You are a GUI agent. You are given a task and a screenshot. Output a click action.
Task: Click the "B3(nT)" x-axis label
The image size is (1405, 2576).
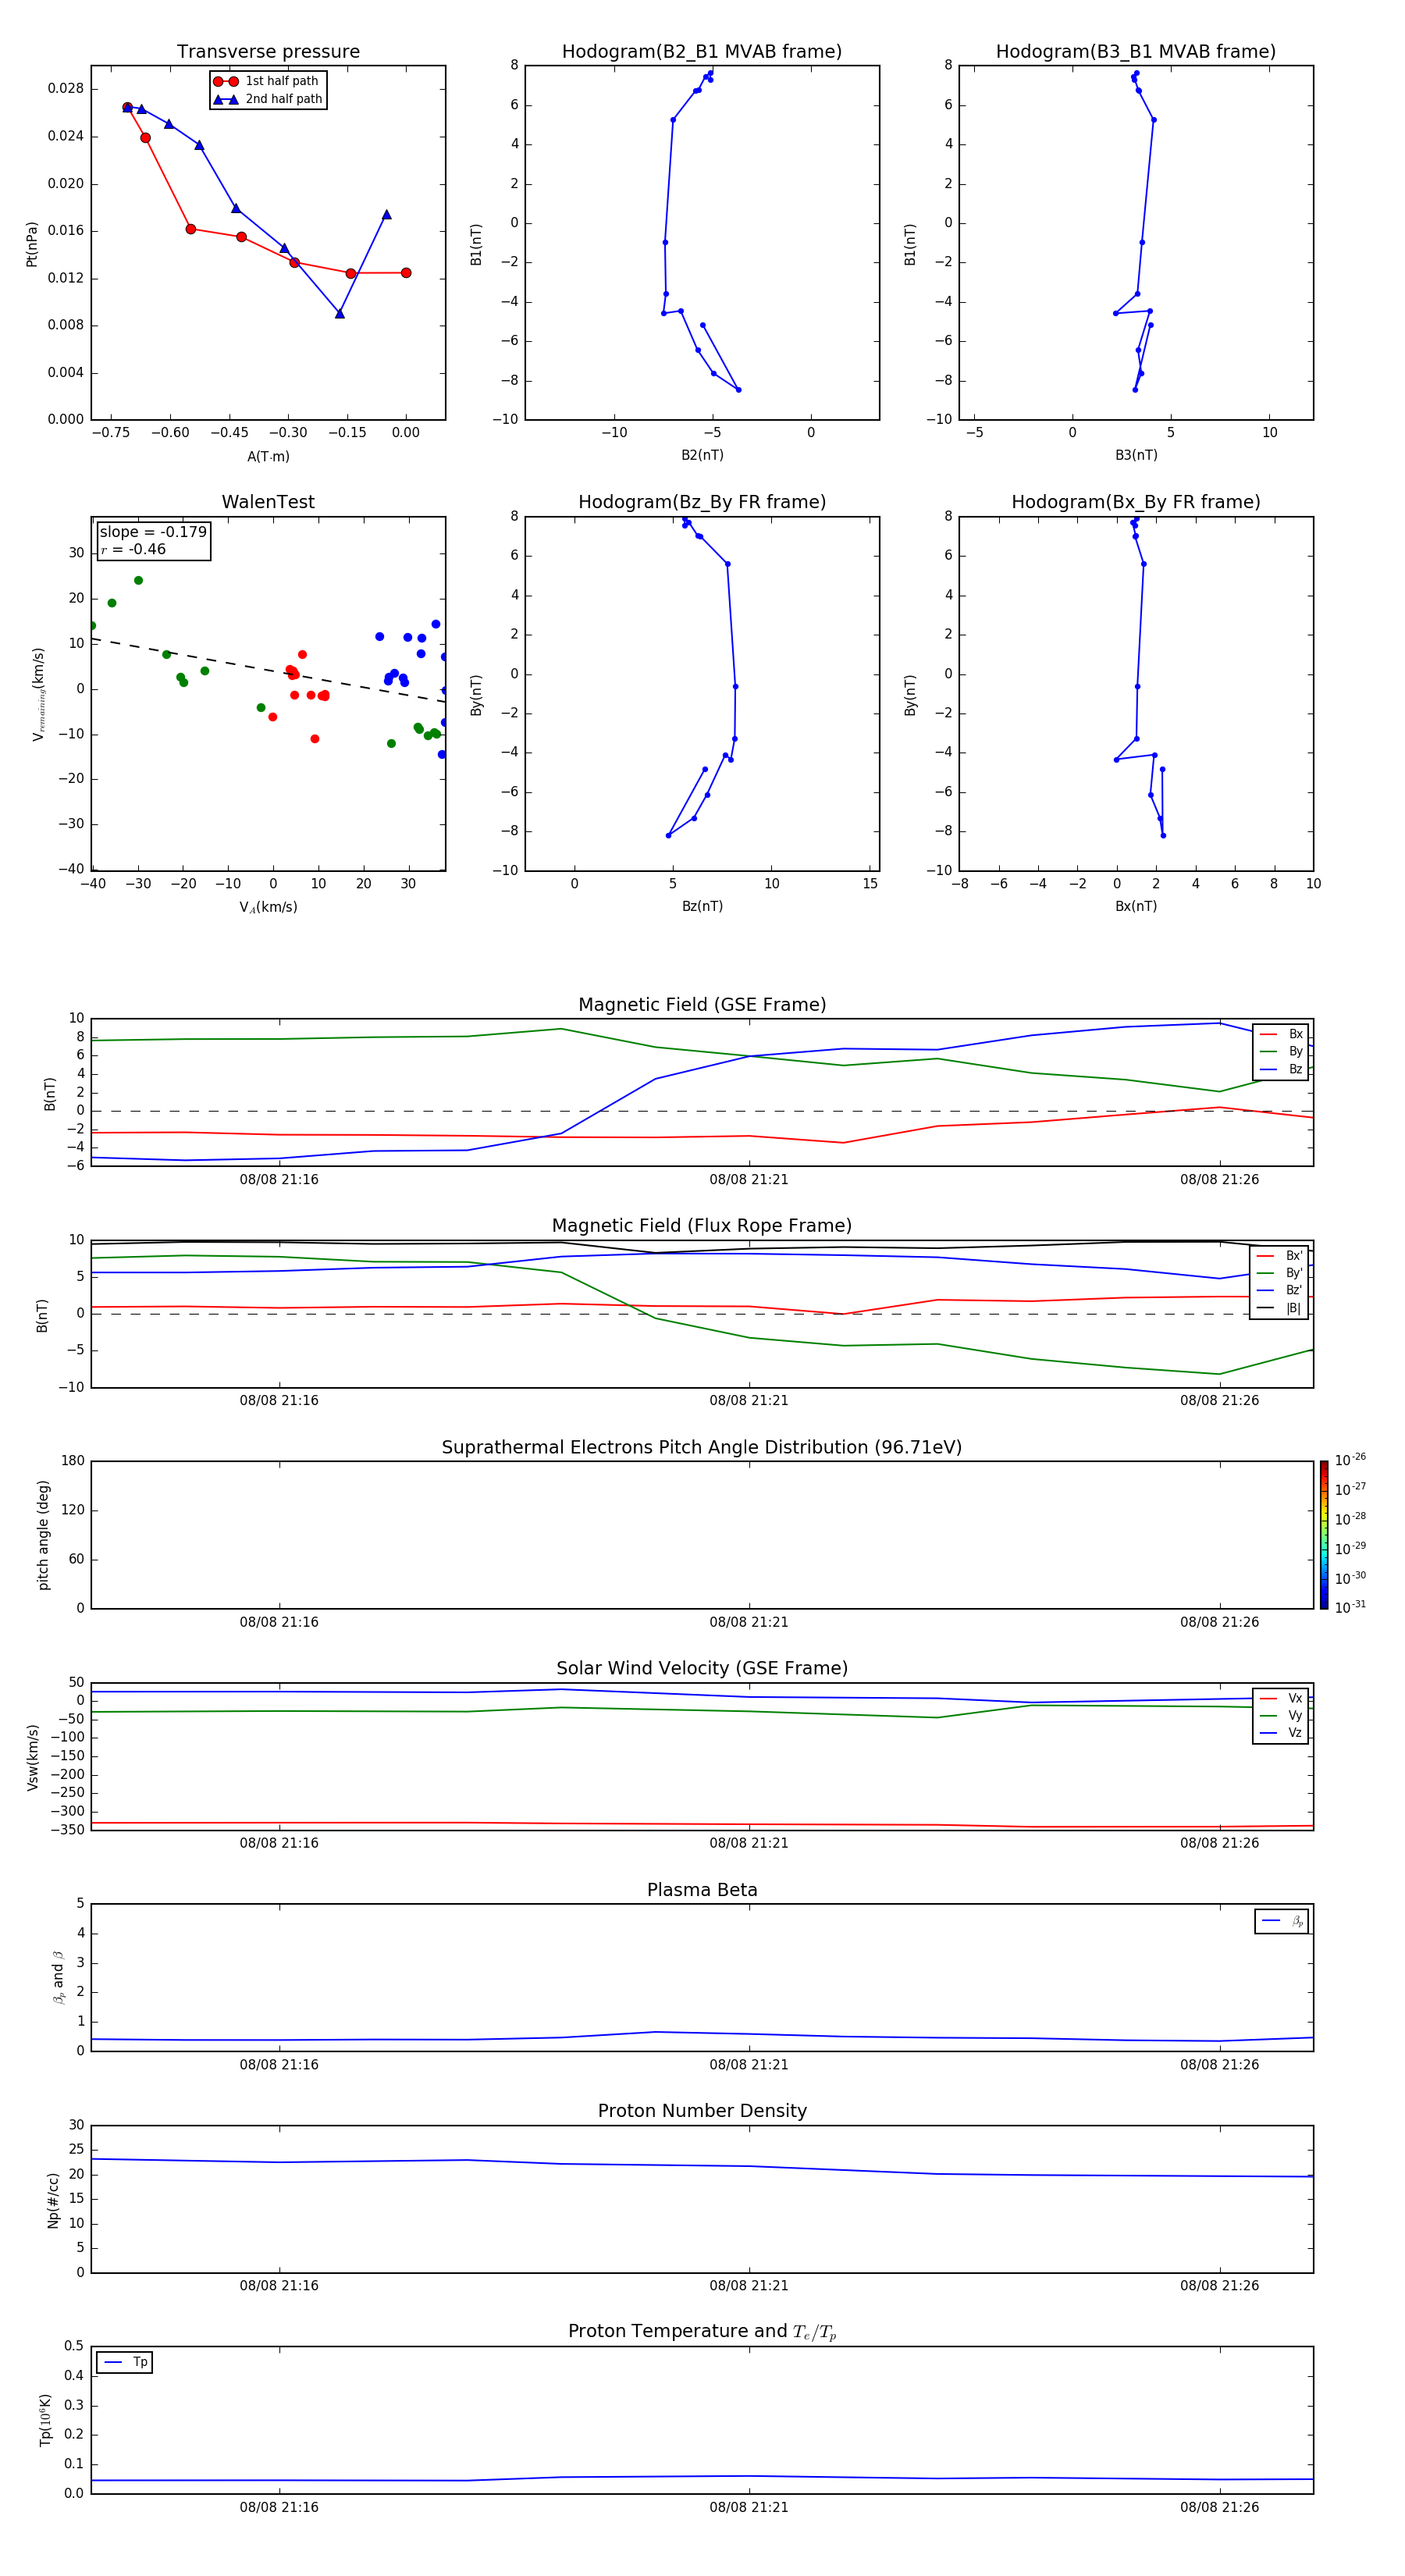(1136, 455)
